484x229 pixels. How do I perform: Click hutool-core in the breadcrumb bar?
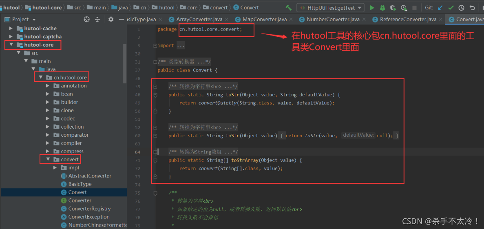click(43, 7)
